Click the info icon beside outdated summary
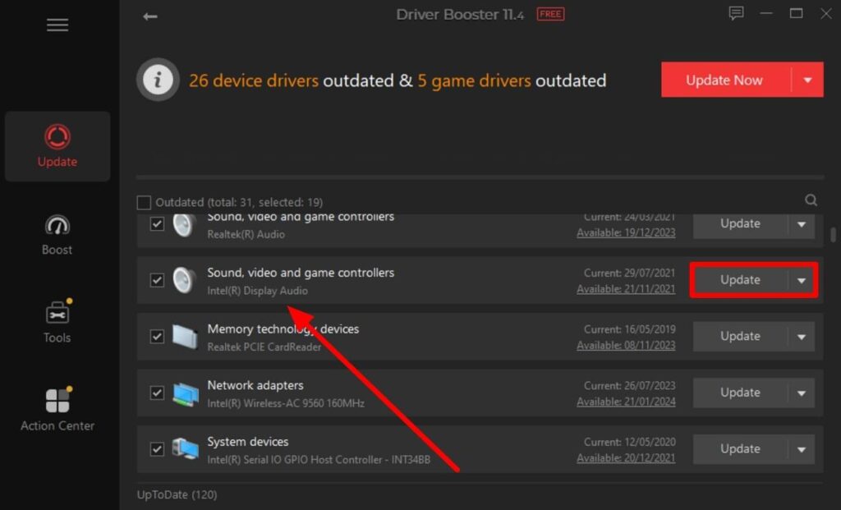 158,80
